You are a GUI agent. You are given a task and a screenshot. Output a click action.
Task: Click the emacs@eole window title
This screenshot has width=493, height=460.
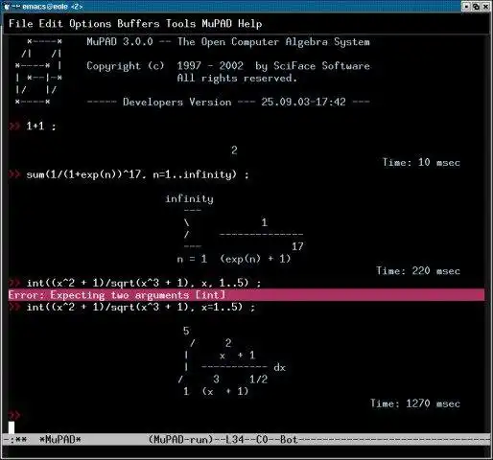tap(53, 7)
